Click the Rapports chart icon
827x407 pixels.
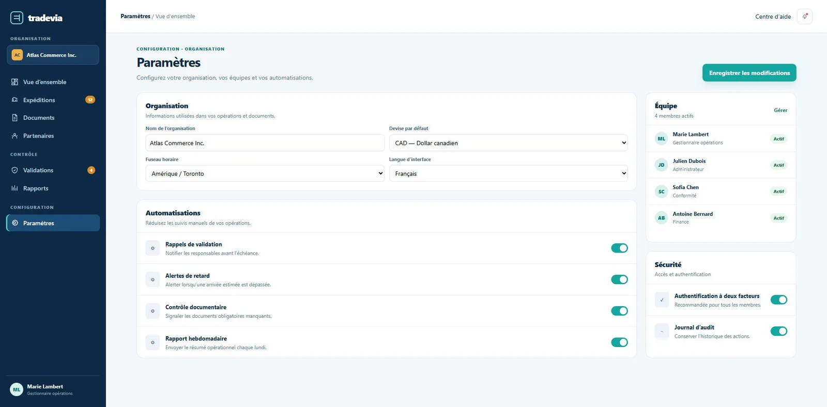coord(14,188)
